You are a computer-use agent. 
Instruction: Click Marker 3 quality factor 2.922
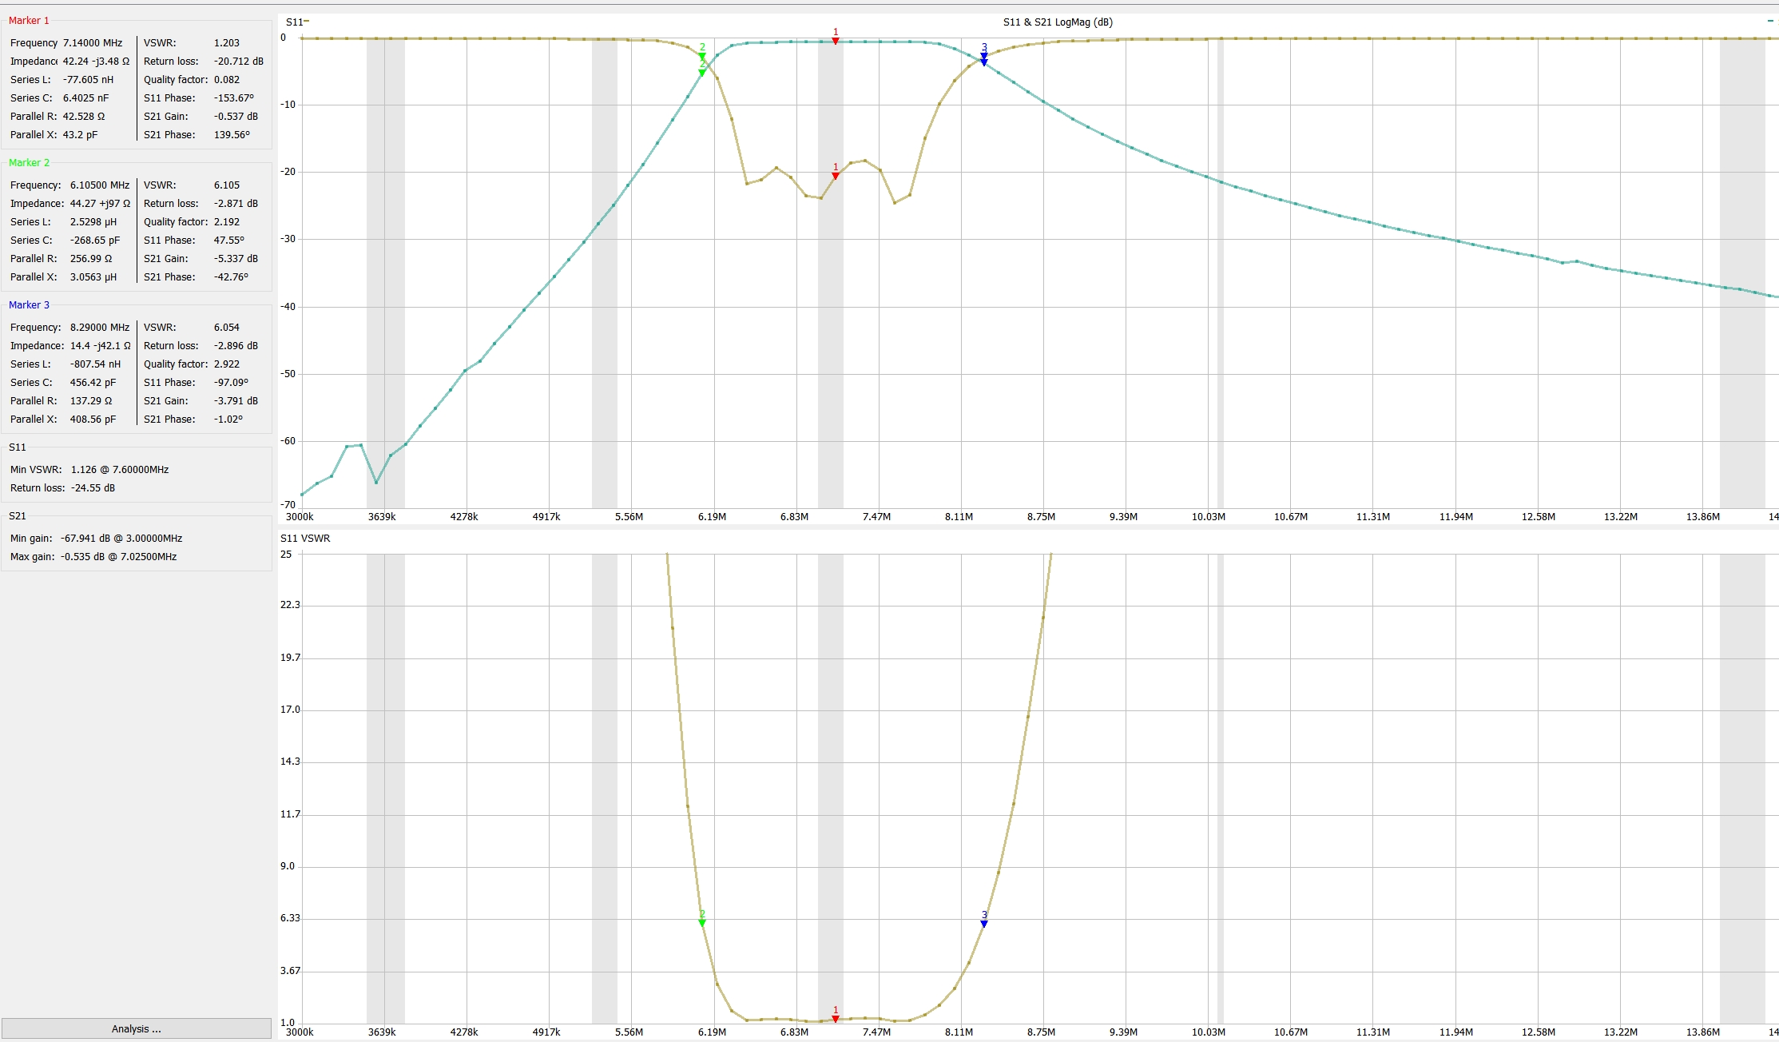227,364
